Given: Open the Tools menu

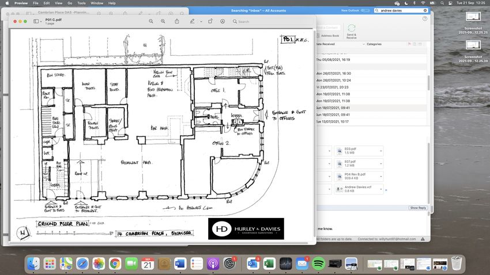Looking at the screenshot, I should click(x=81, y=3).
